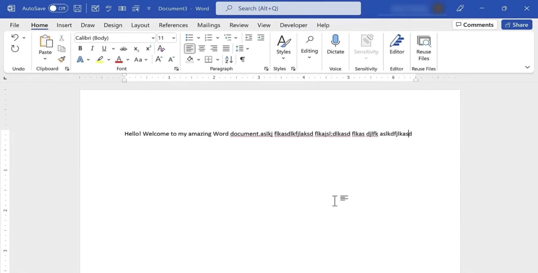The image size is (538, 273).
Task: Apply yellow text highlight color
Action: pyautogui.click(x=100, y=59)
